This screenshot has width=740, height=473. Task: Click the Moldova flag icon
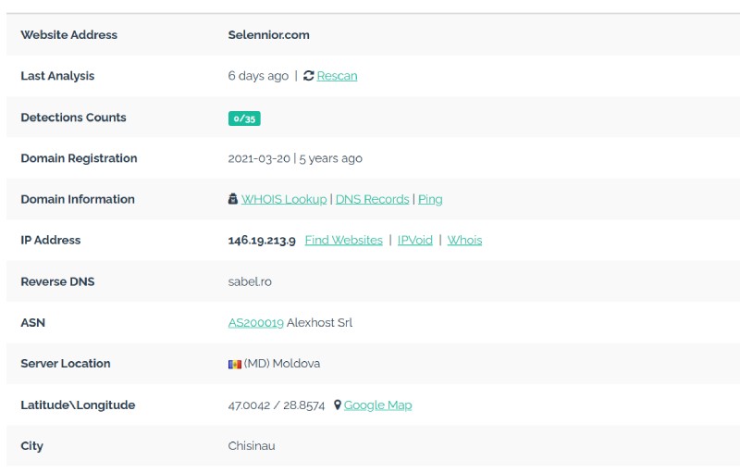point(235,364)
